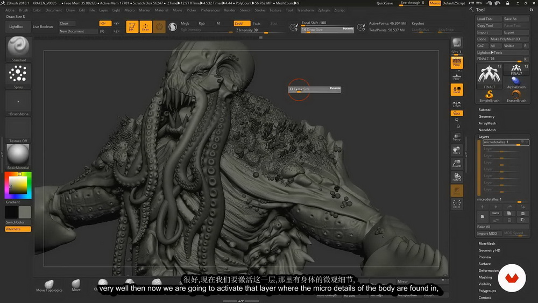Expand the Geometry HD section
Image resolution: width=538 pixels, height=303 pixels.
click(489, 250)
